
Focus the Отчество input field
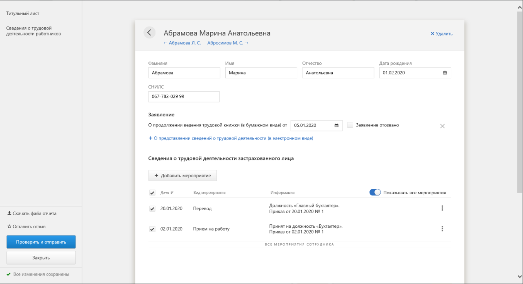(338, 73)
